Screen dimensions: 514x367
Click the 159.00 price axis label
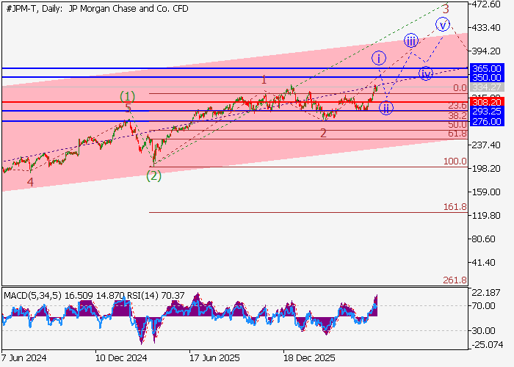point(486,192)
